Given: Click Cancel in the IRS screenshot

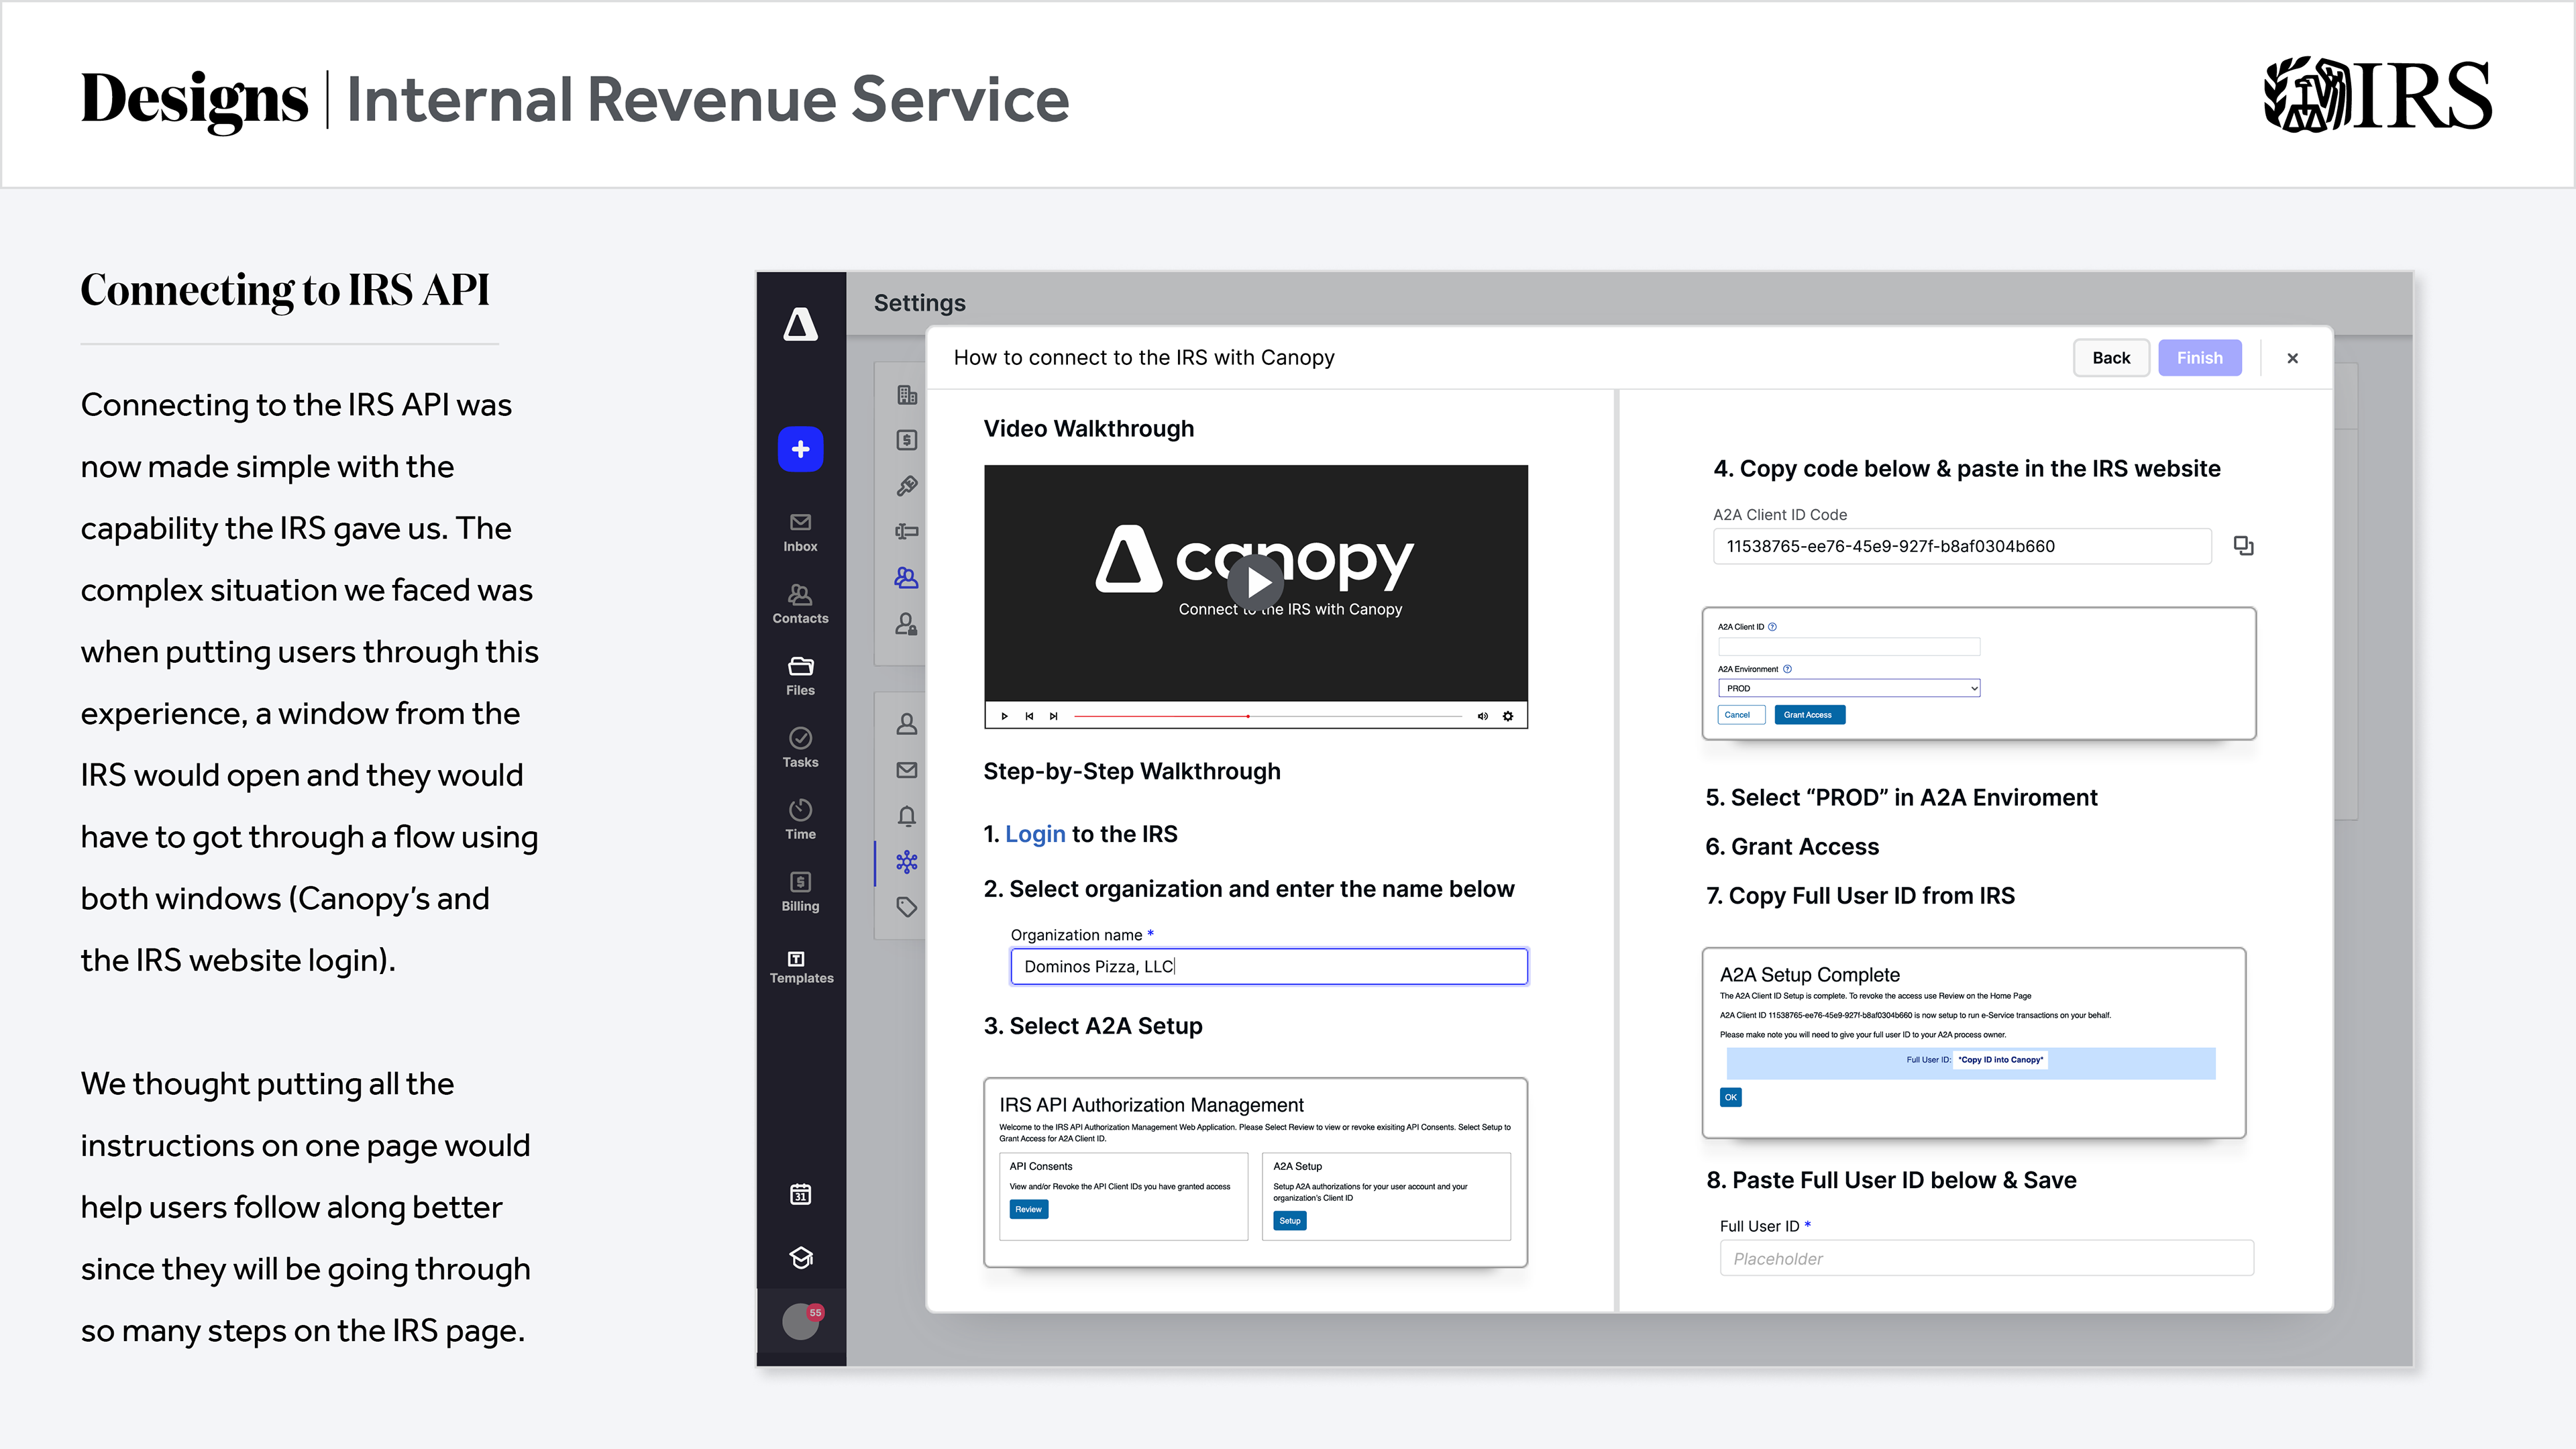Looking at the screenshot, I should (x=1741, y=715).
